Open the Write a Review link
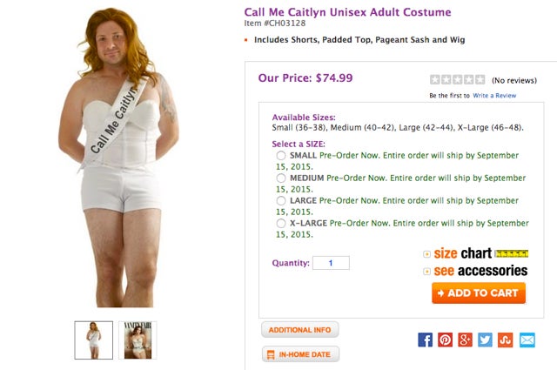The image size is (557, 370). 494,95
